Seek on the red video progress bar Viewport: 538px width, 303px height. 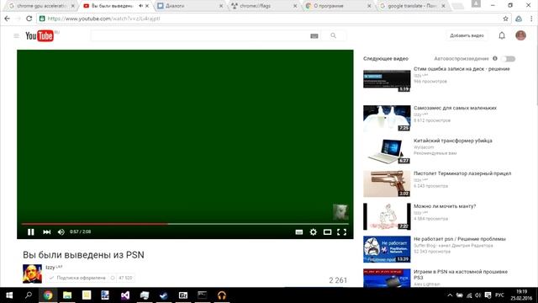tap(95, 224)
